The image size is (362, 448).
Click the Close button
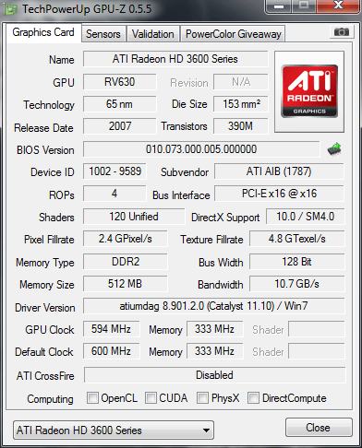coord(319,428)
